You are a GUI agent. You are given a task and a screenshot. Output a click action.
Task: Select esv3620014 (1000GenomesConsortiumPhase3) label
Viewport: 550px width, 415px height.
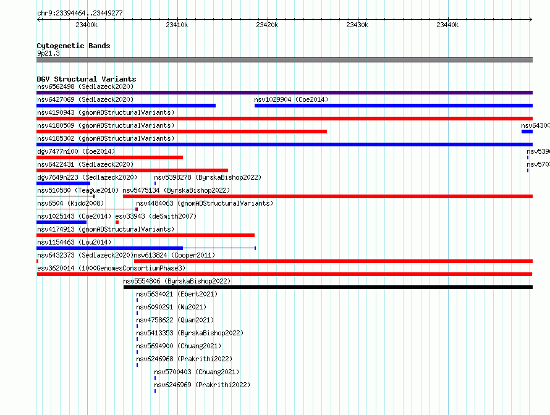click(111, 268)
